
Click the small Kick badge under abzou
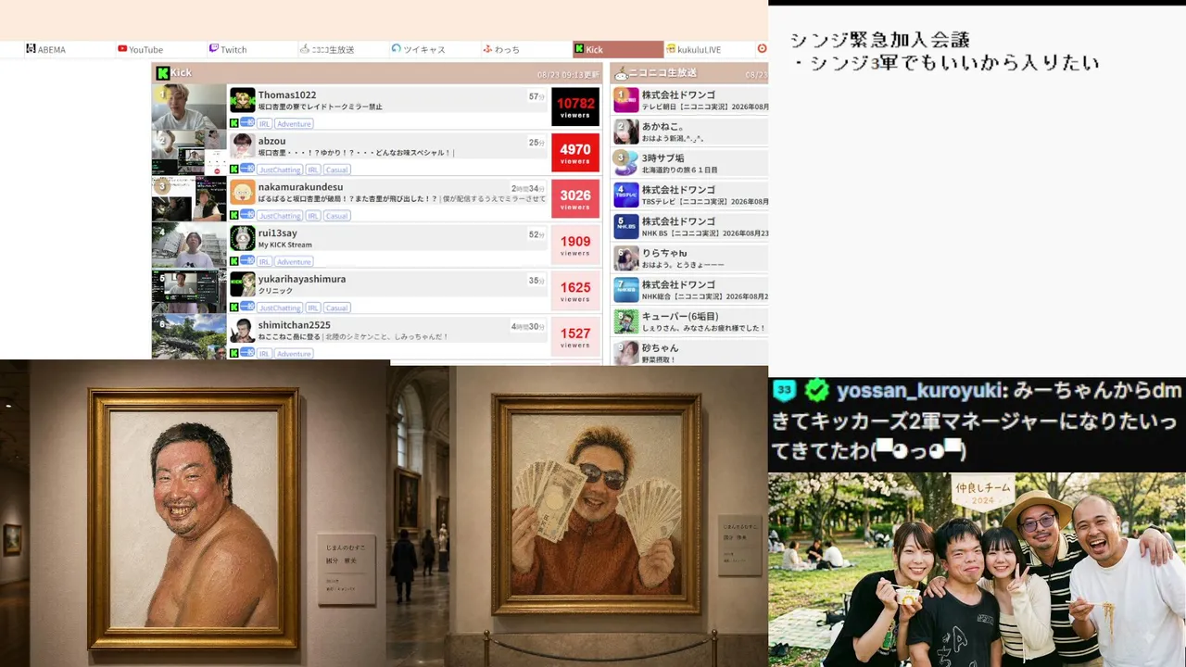[234, 170]
